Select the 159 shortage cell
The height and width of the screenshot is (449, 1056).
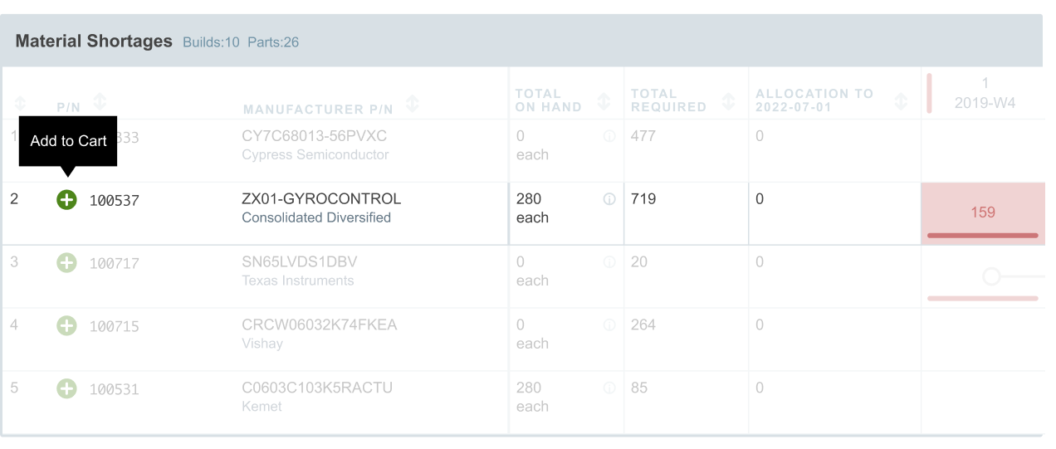tap(983, 212)
